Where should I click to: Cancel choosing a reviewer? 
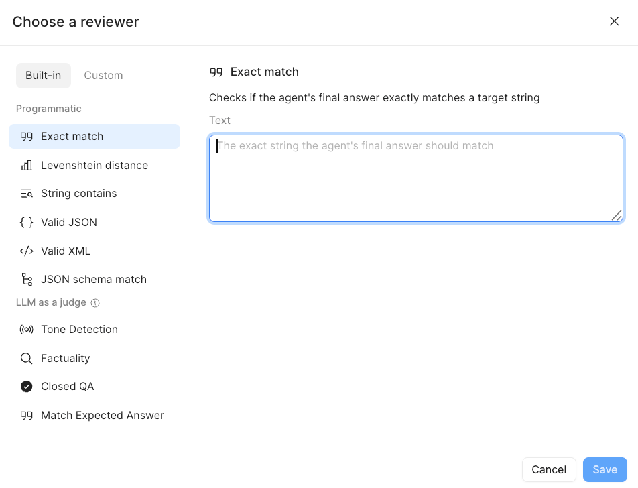click(549, 469)
